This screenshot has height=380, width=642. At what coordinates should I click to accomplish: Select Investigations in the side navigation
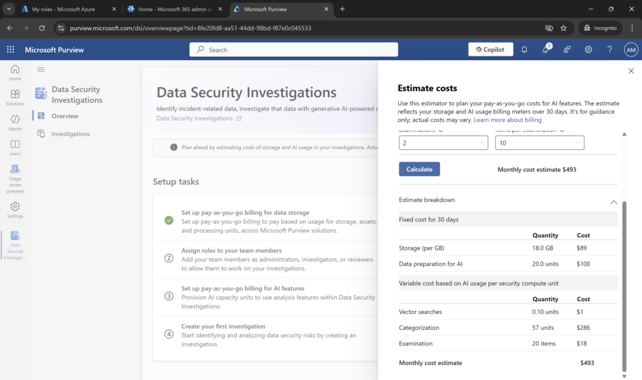click(x=70, y=134)
